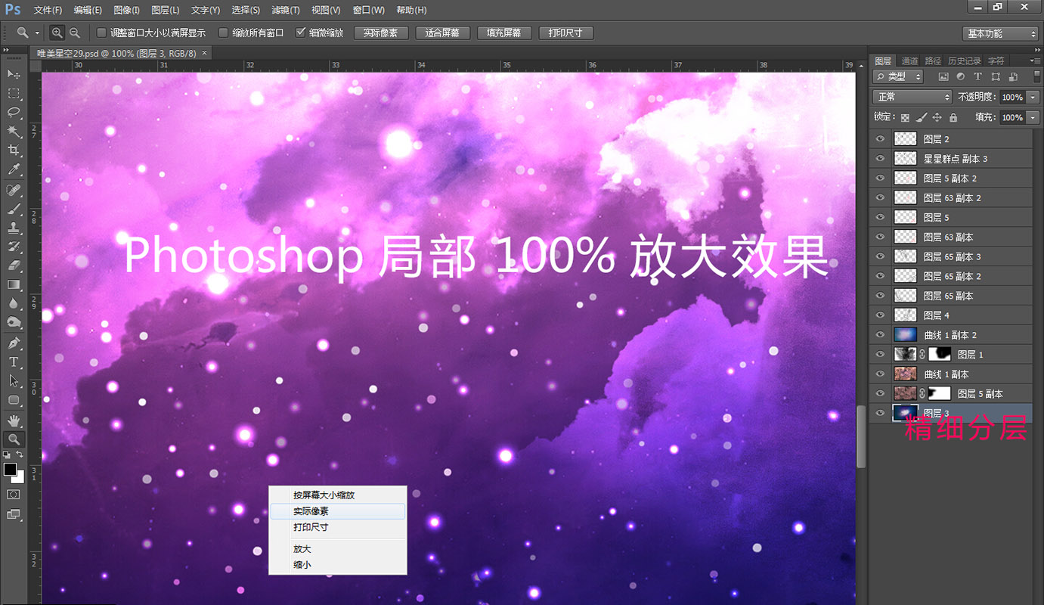Viewport: 1044px width, 605px height.
Task: Filter layers by type layer icon
Action: (x=977, y=76)
